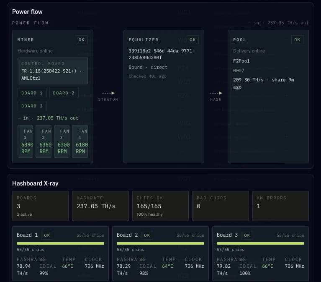Click Board 1 temperature 66°C
321x282 pixels.
point(67,266)
